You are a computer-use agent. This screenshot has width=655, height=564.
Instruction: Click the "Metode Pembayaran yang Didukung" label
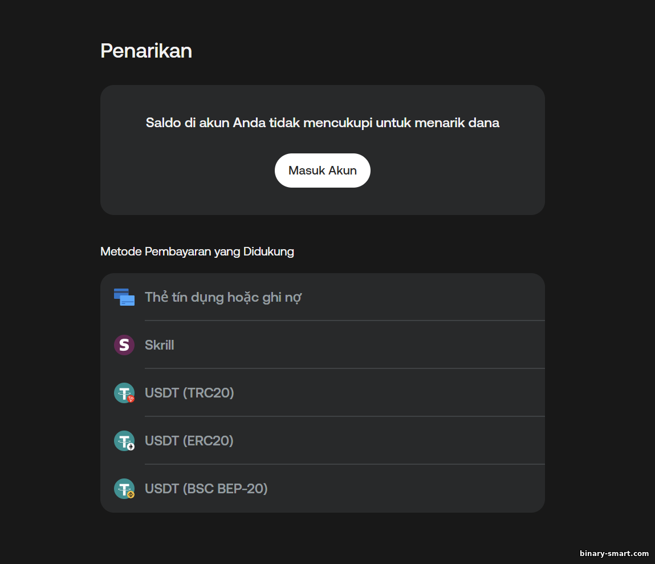(197, 251)
